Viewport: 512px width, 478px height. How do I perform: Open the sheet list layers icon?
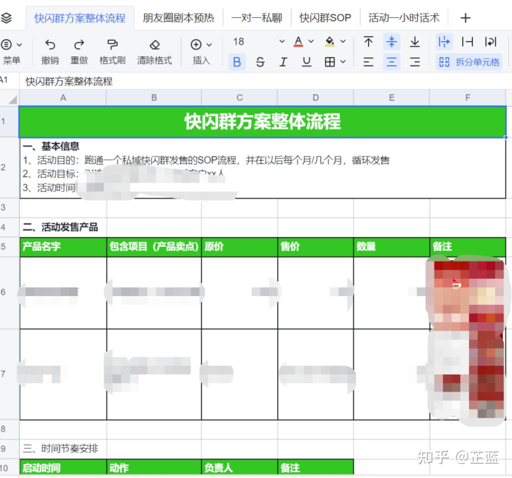6,18
